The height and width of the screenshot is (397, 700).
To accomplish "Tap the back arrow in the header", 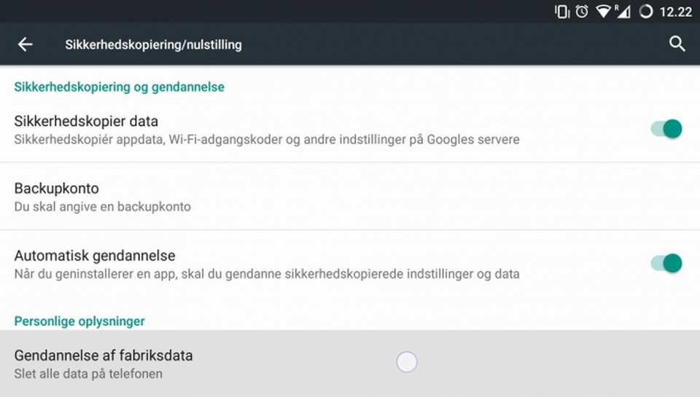I will [26, 44].
